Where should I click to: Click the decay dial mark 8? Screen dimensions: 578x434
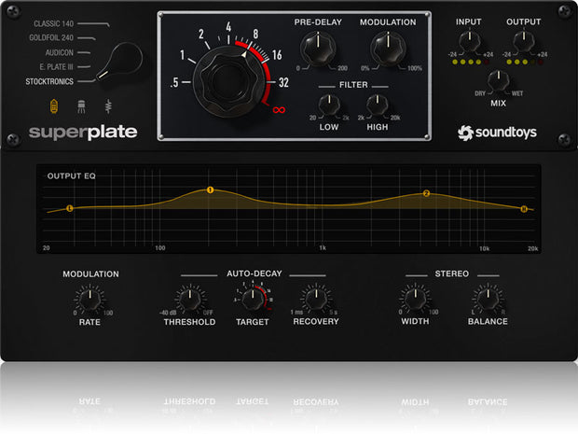click(255, 35)
